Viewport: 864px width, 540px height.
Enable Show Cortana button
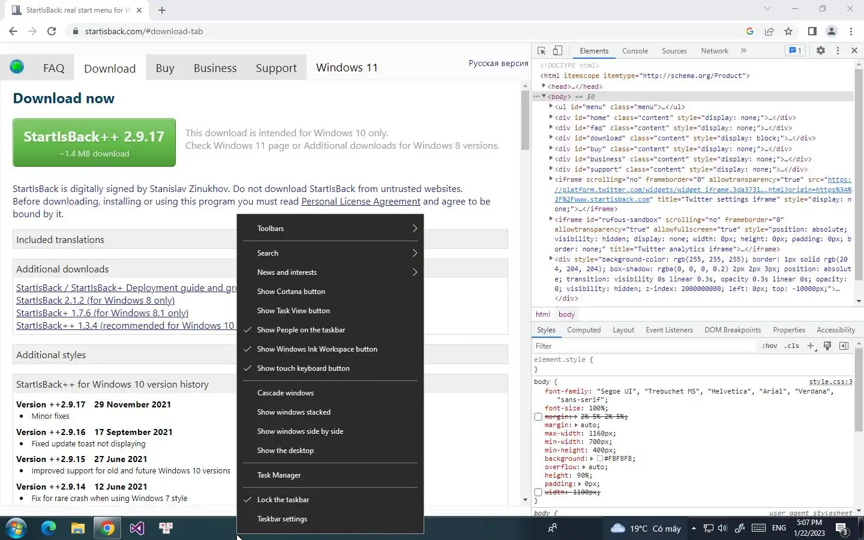330,292
